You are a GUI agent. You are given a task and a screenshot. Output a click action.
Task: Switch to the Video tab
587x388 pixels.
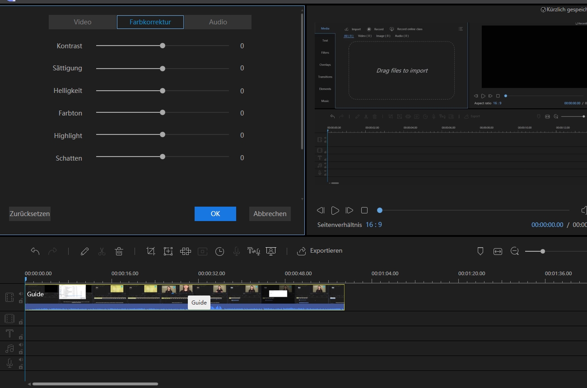(83, 22)
